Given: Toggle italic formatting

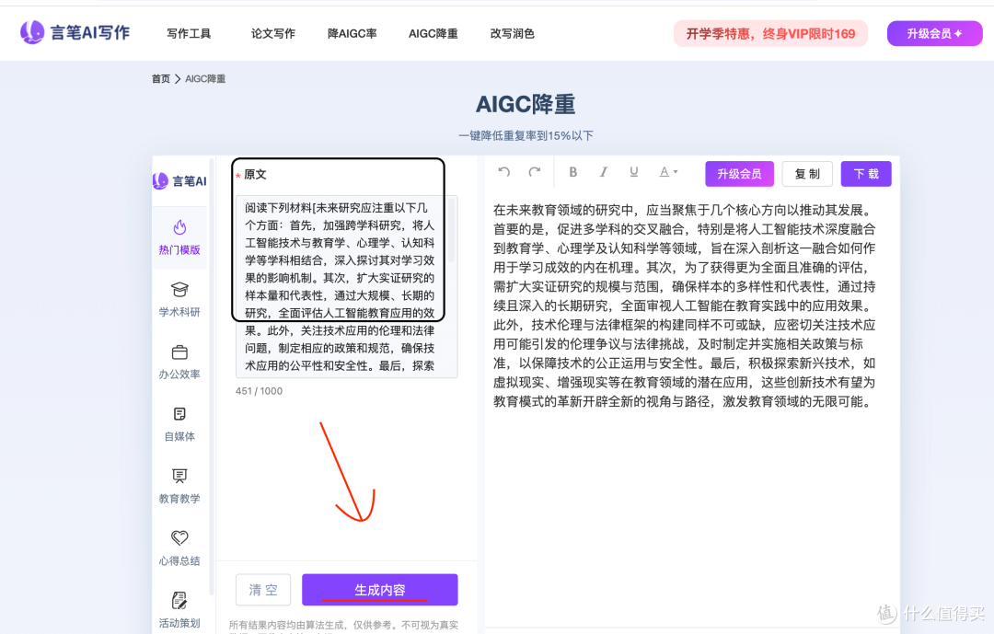Looking at the screenshot, I should 604,172.
